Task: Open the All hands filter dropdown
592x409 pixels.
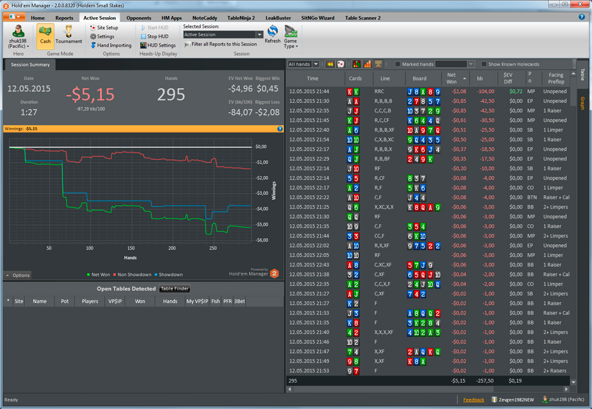Action: 316,64
